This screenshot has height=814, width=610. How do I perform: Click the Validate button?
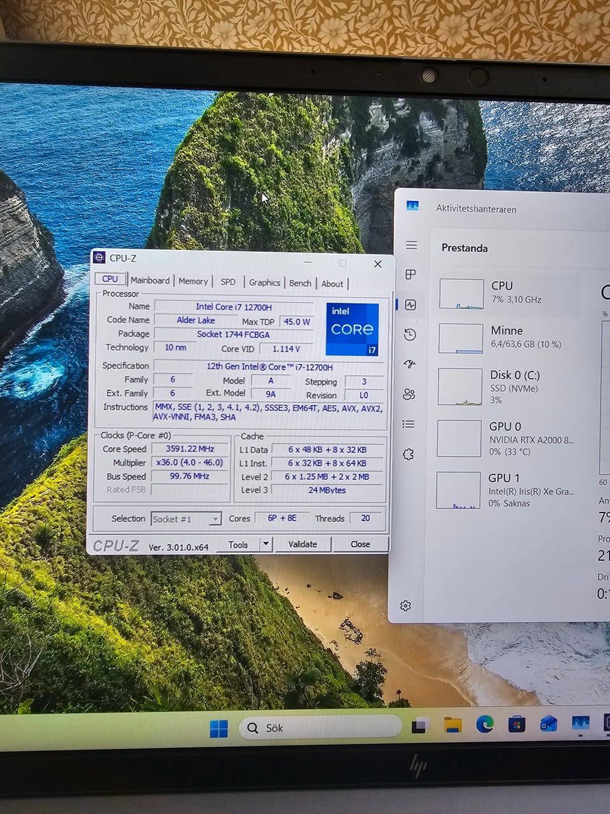(302, 544)
